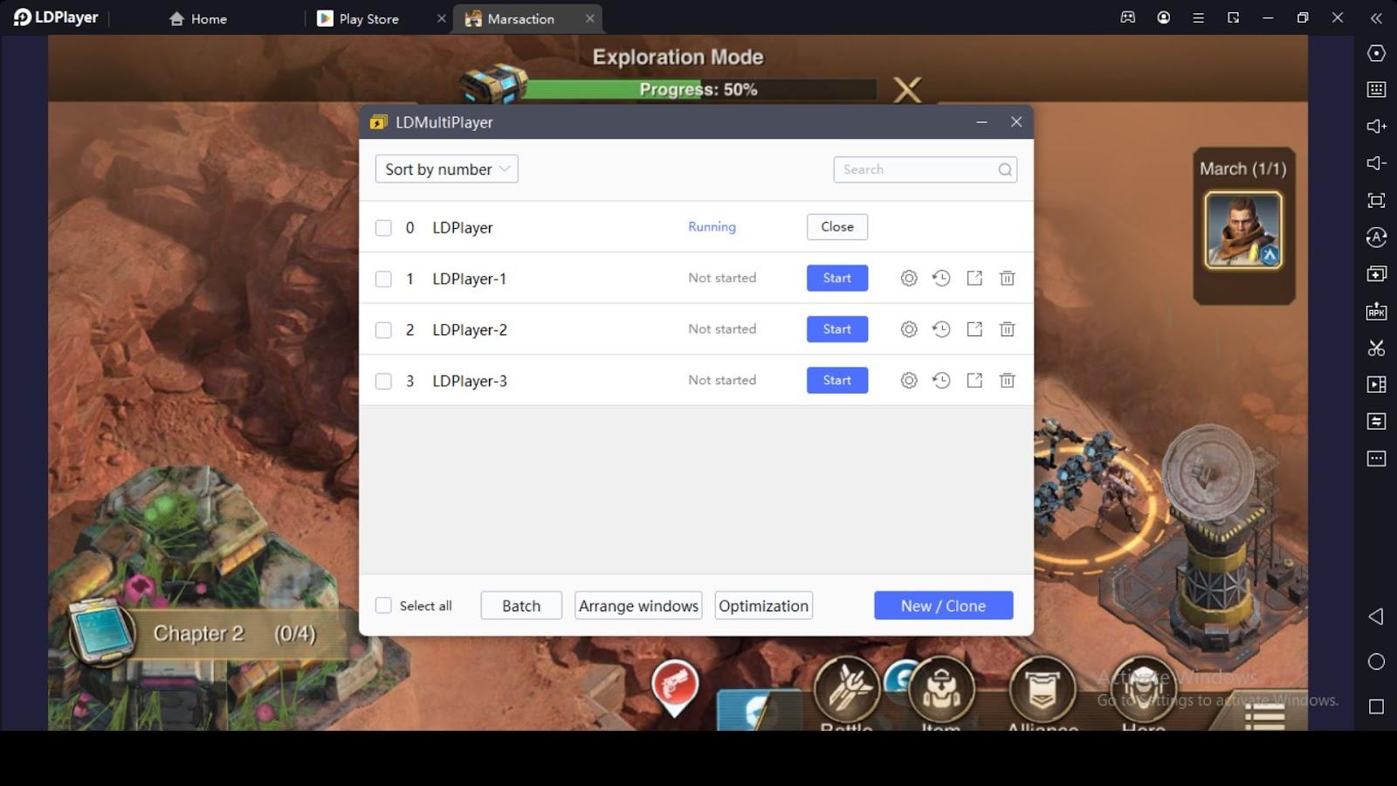
Task: Click the search magnifier icon
Action: tap(1005, 169)
